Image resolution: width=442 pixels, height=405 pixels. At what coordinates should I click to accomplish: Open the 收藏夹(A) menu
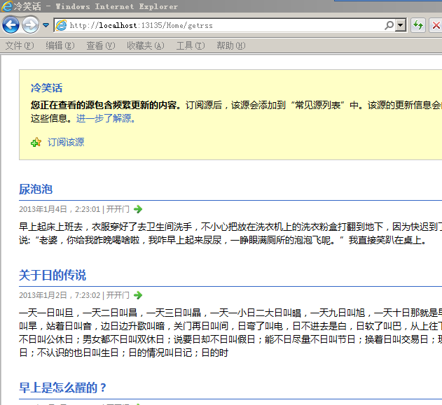pos(146,45)
